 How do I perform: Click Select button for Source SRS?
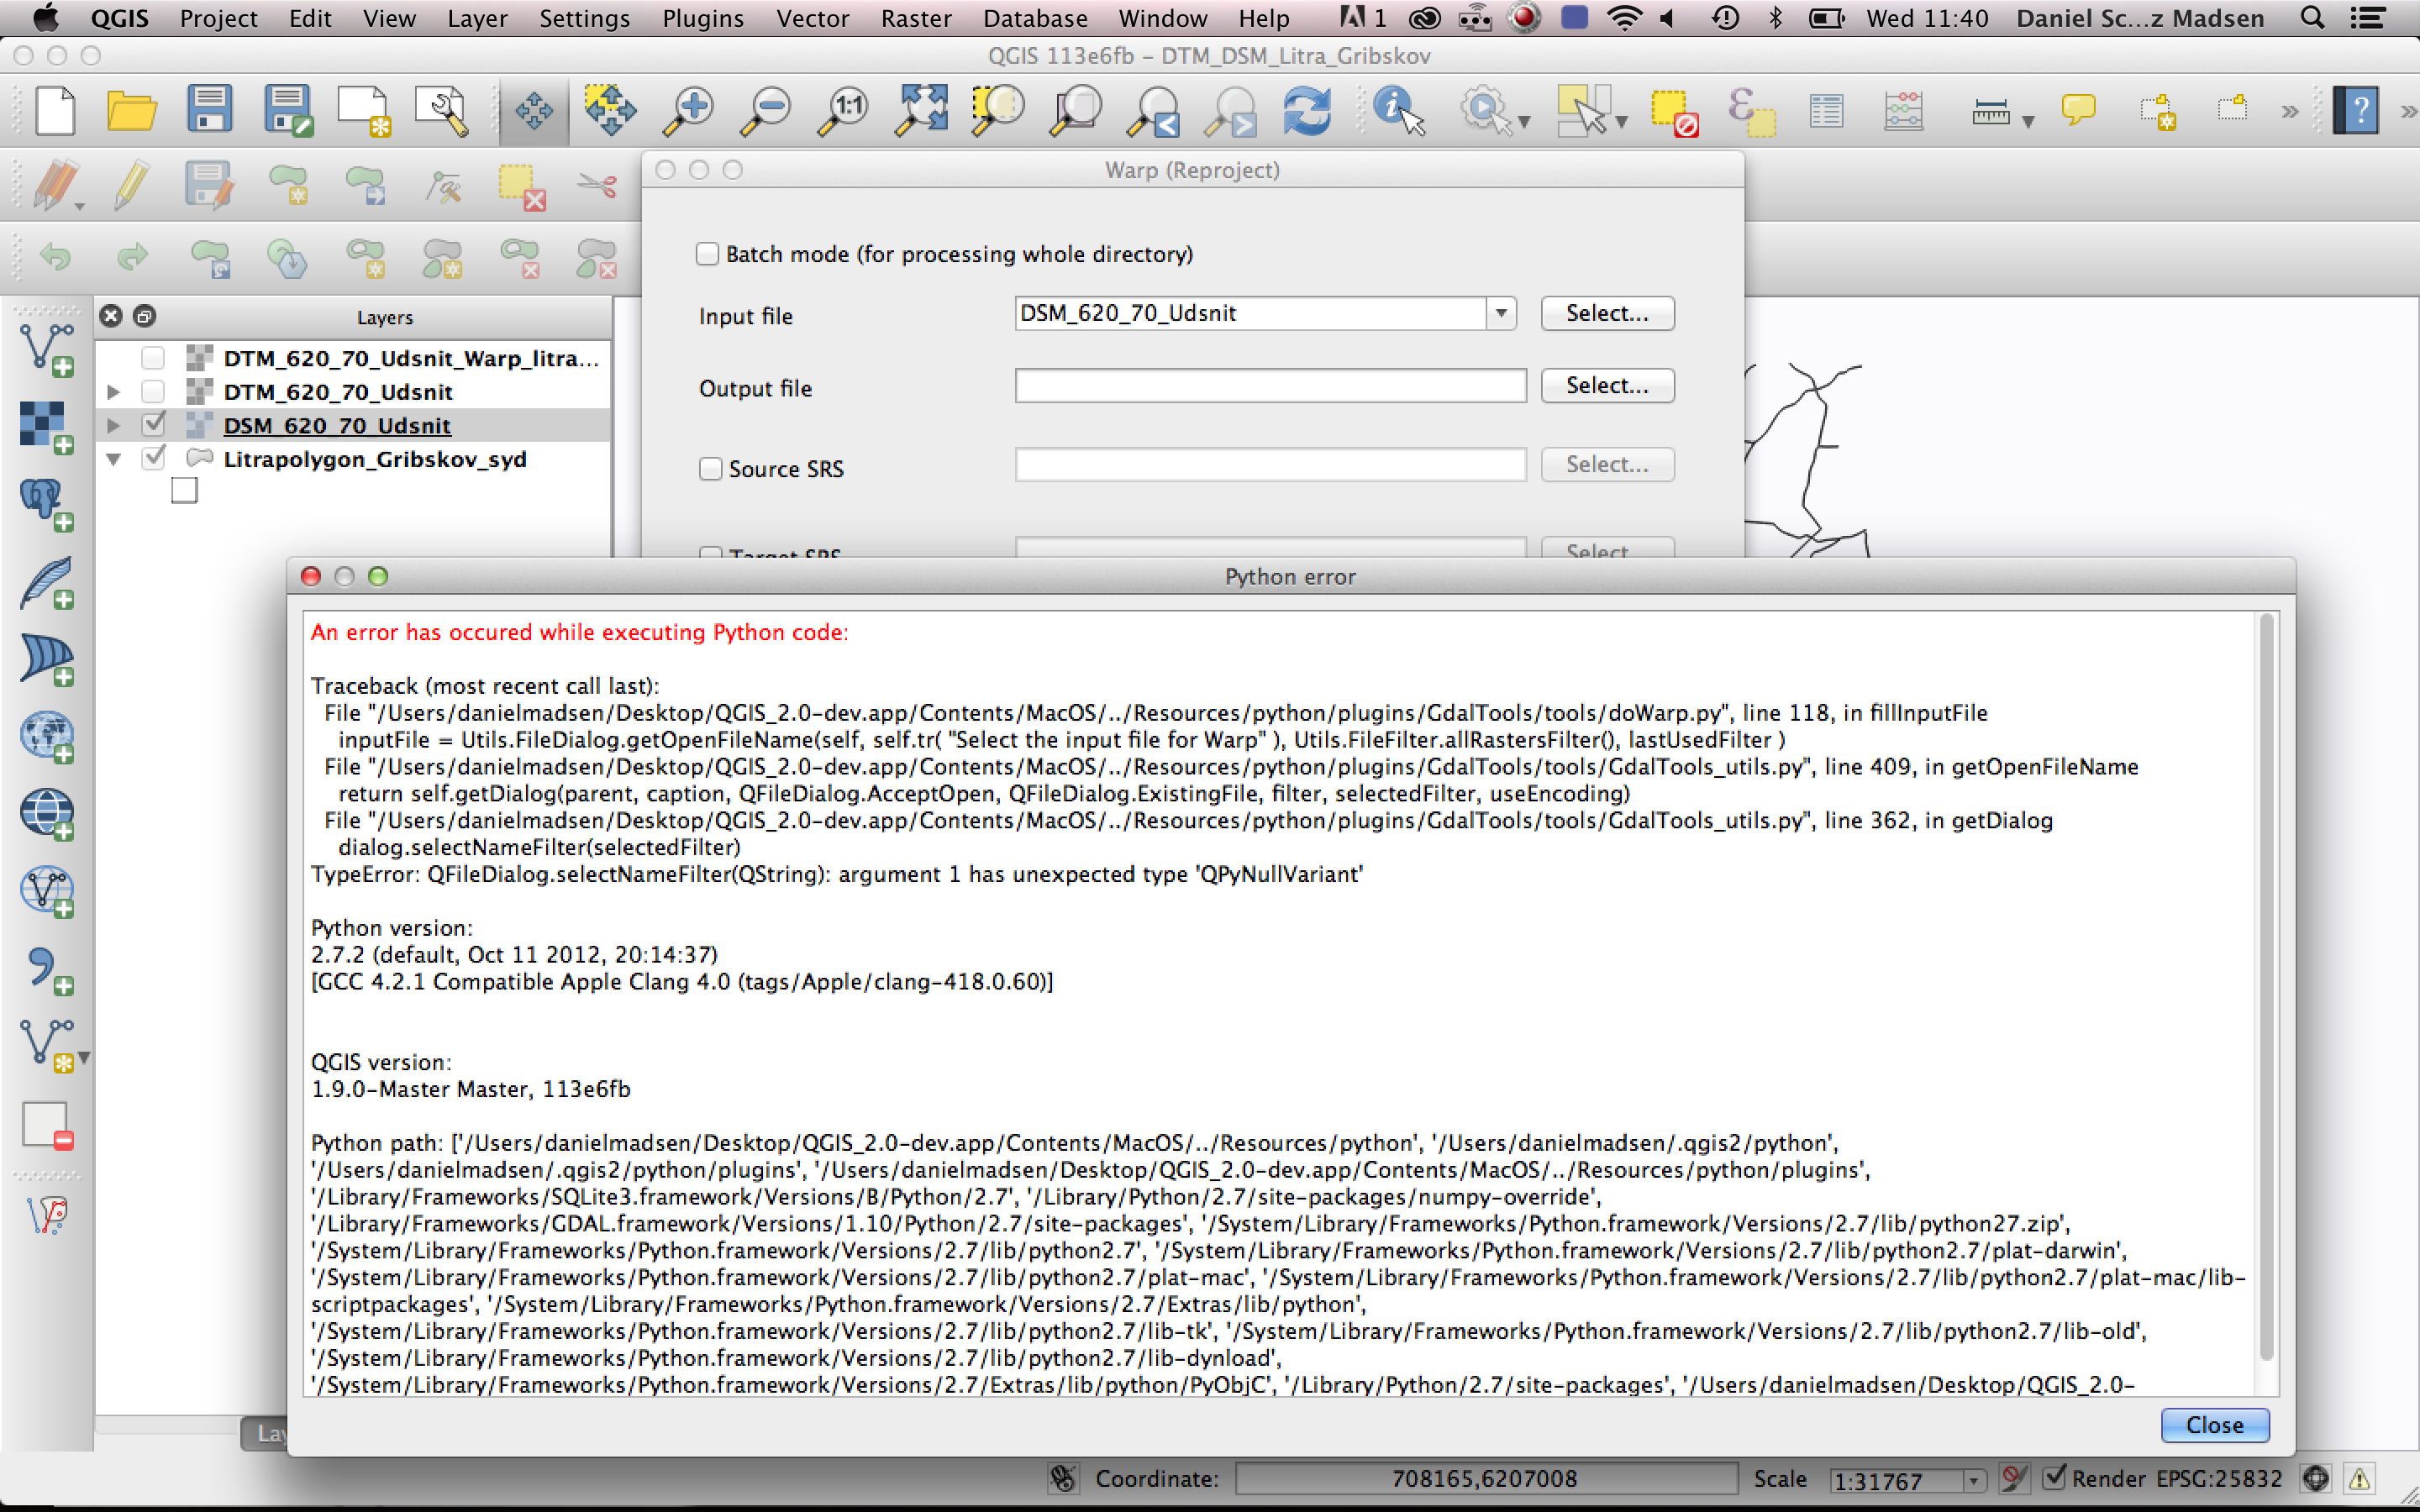point(1607,464)
